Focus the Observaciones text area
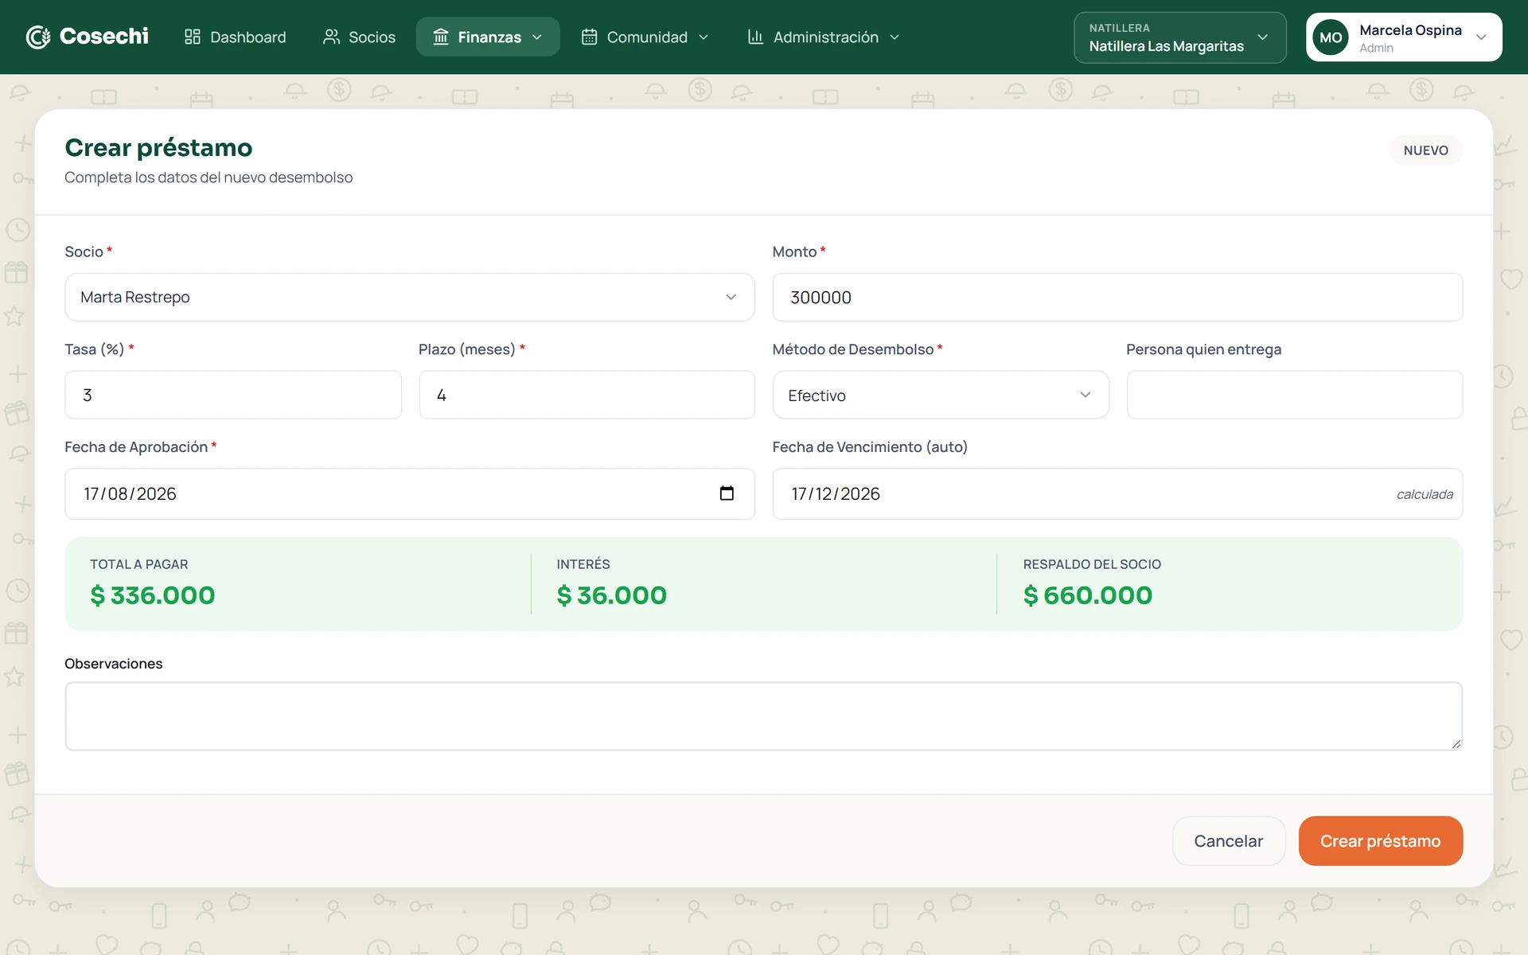Image resolution: width=1528 pixels, height=955 pixels. coord(763,715)
